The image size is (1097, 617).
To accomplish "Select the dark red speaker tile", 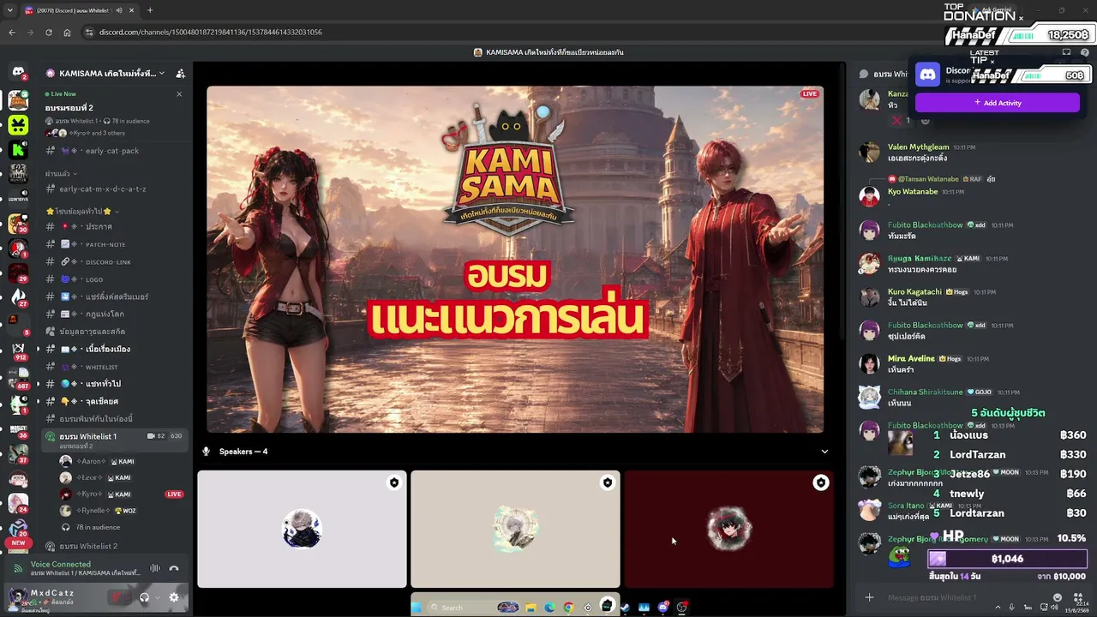I will pyautogui.click(x=728, y=529).
